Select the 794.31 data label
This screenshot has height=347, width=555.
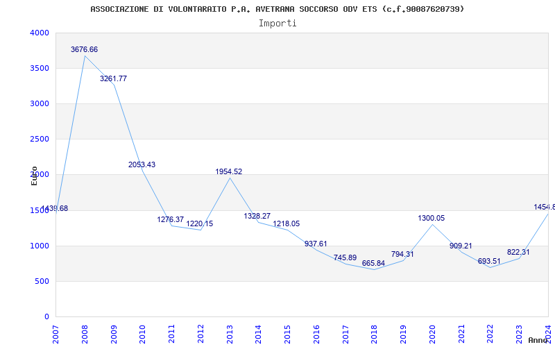pyautogui.click(x=402, y=254)
